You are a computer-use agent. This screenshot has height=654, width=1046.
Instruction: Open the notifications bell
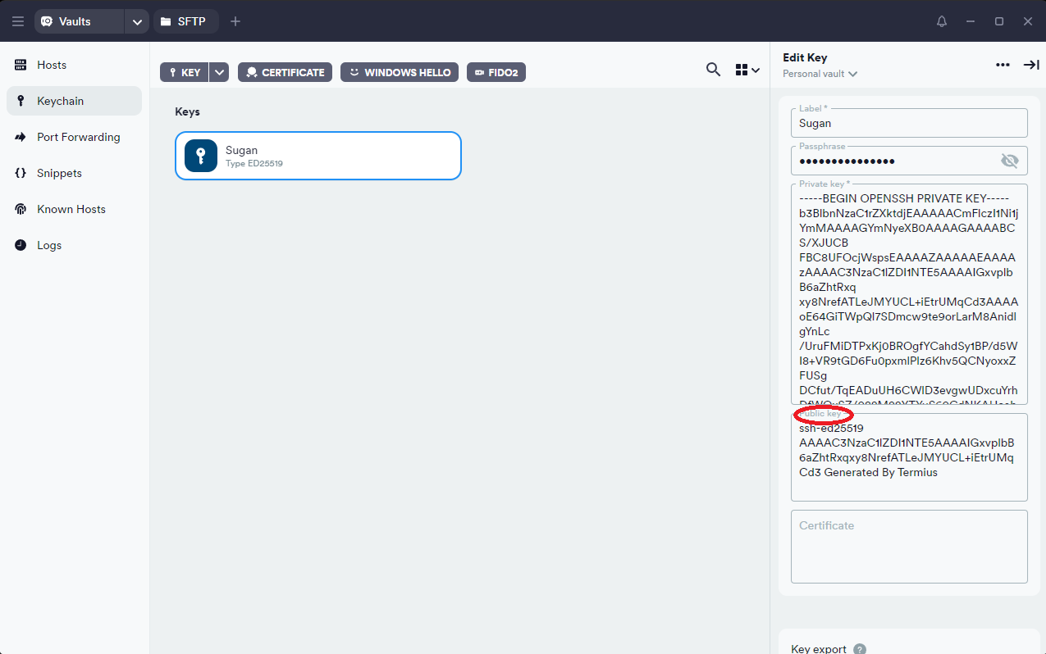(942, 21)
